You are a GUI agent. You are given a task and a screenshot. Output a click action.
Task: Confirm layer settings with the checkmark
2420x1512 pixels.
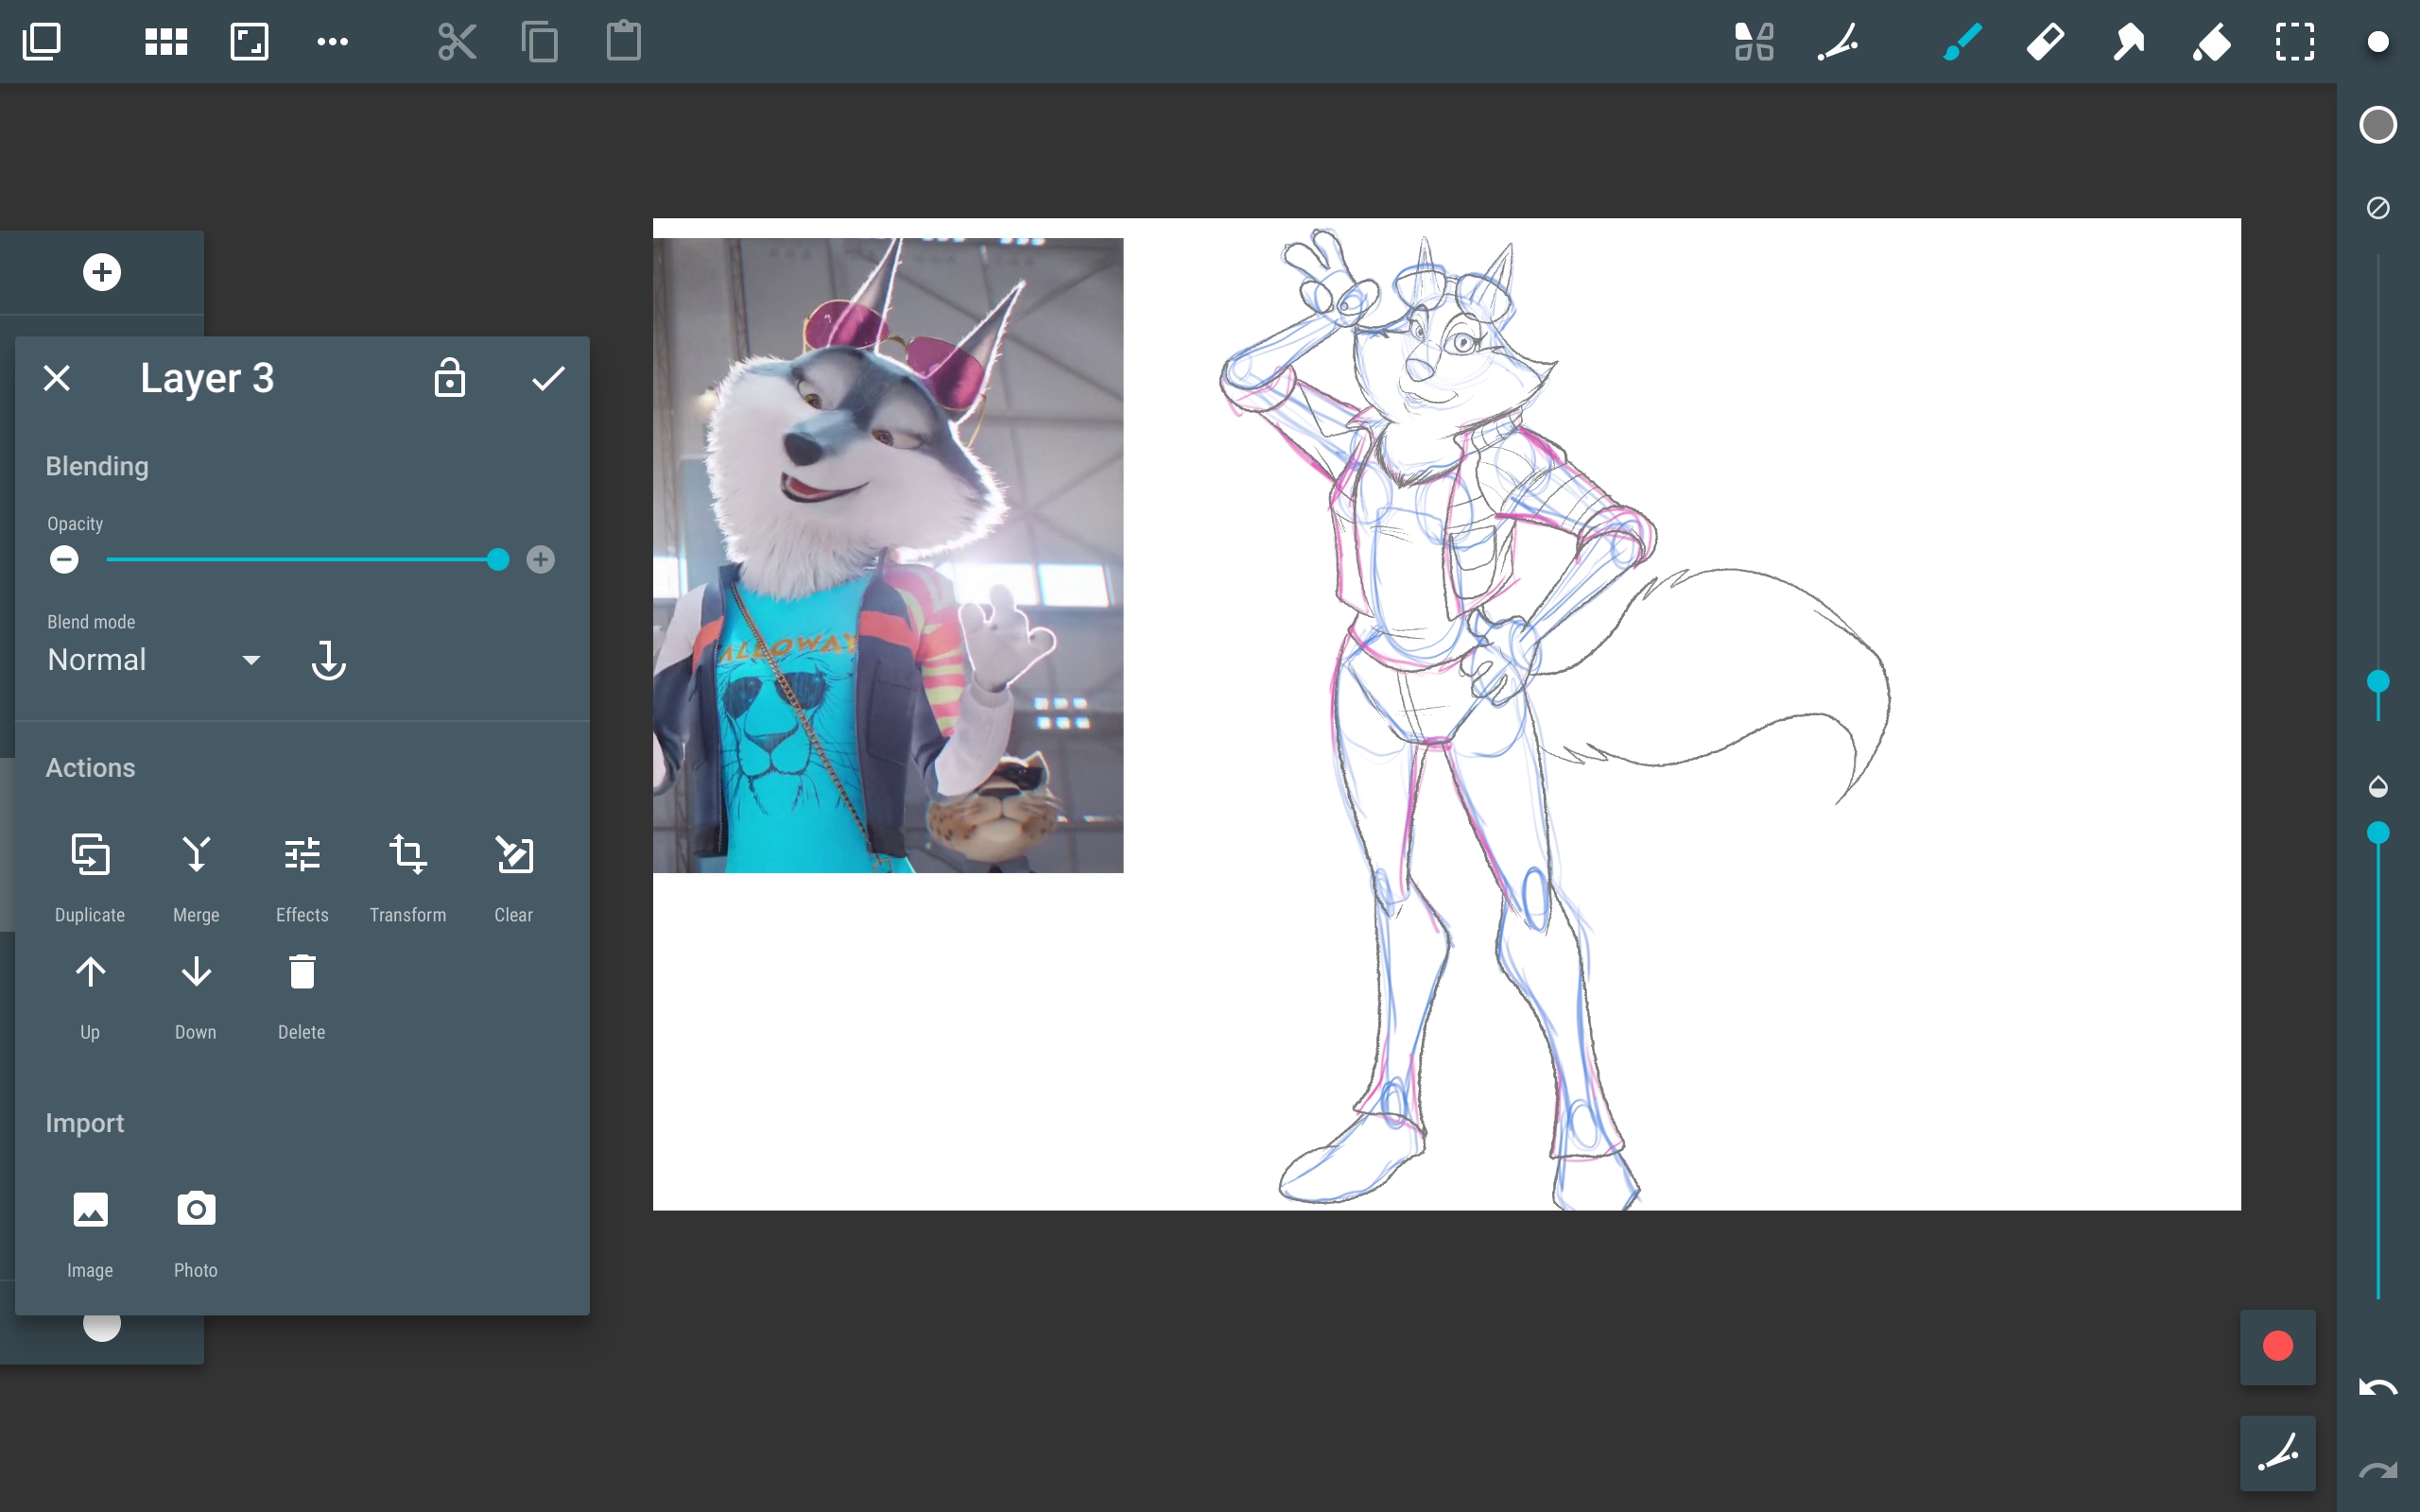coord(548,378)
